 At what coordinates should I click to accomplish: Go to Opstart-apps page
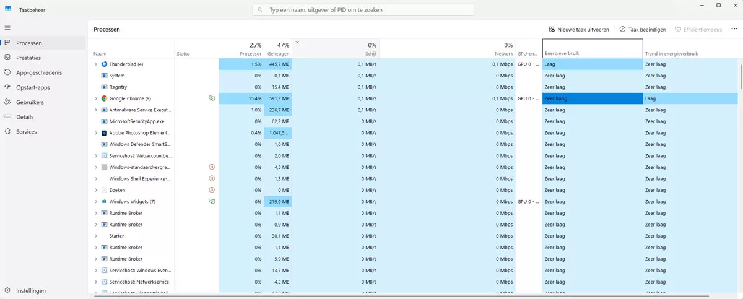click(x=43, y=87)
